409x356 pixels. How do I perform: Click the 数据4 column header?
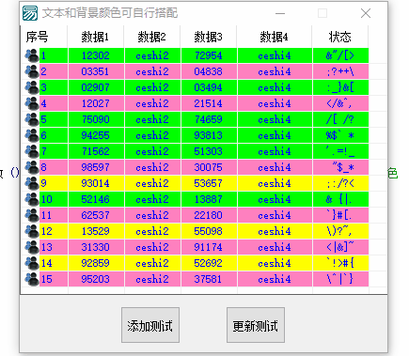pyautogui.click(x=274, y=37)
